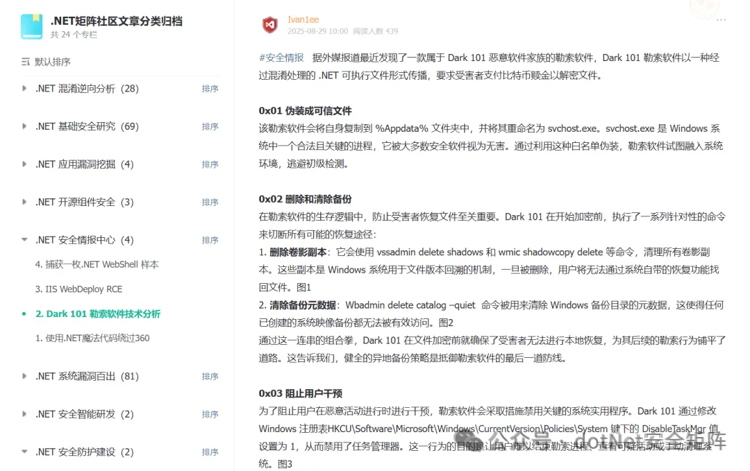Expand the .NET 应用漏洞挖掘 category
This screenshot has width=750, height=471.
pos(24,164)
